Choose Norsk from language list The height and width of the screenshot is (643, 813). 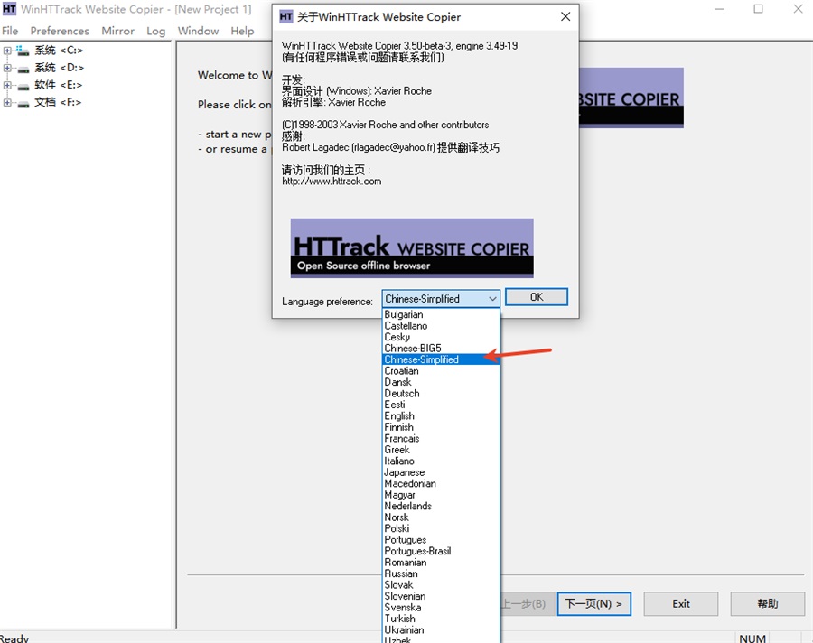pos(441,517)
